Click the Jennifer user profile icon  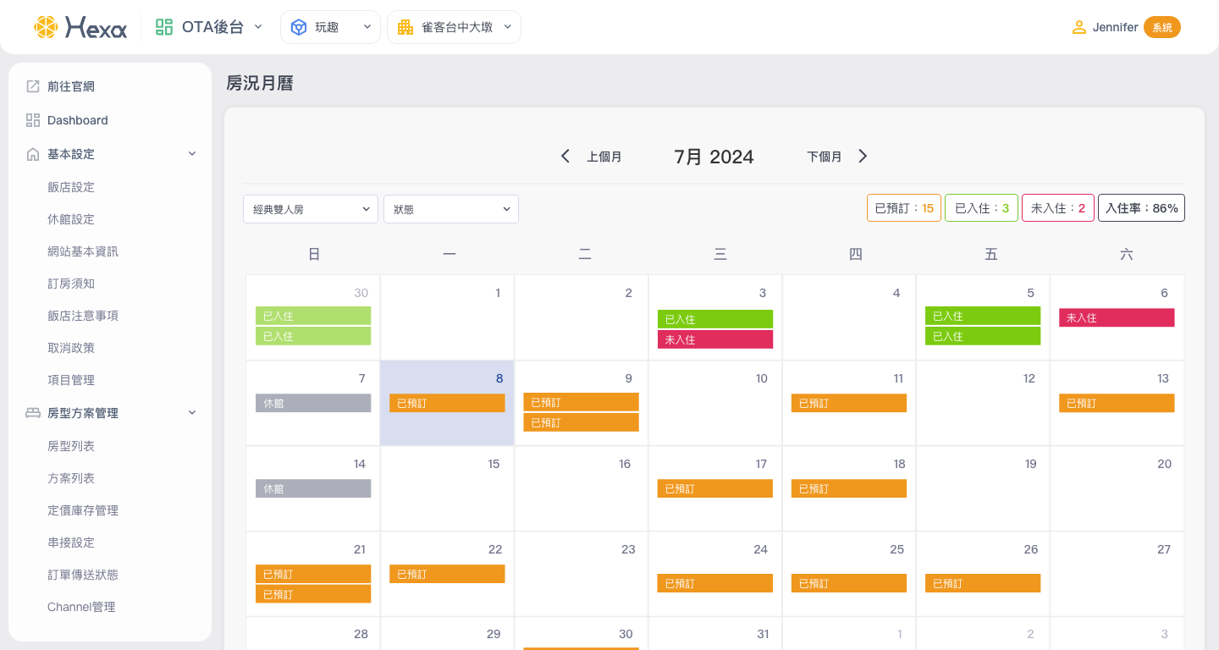[1078, 27]
